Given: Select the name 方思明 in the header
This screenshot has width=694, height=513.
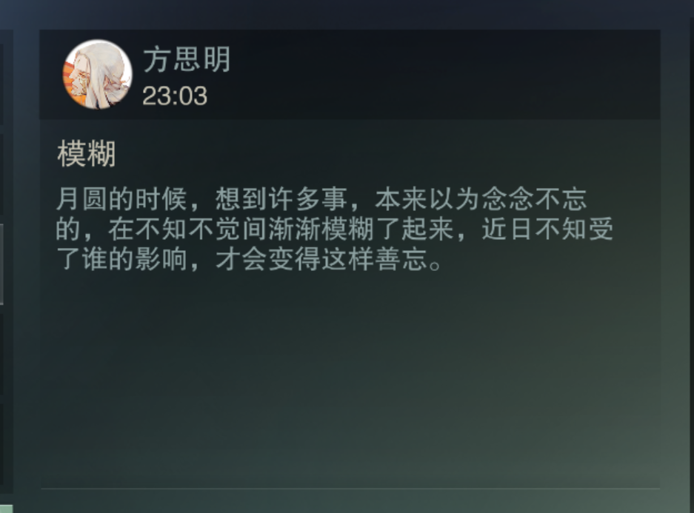Looking at the screenshot, I should (187, 59).
